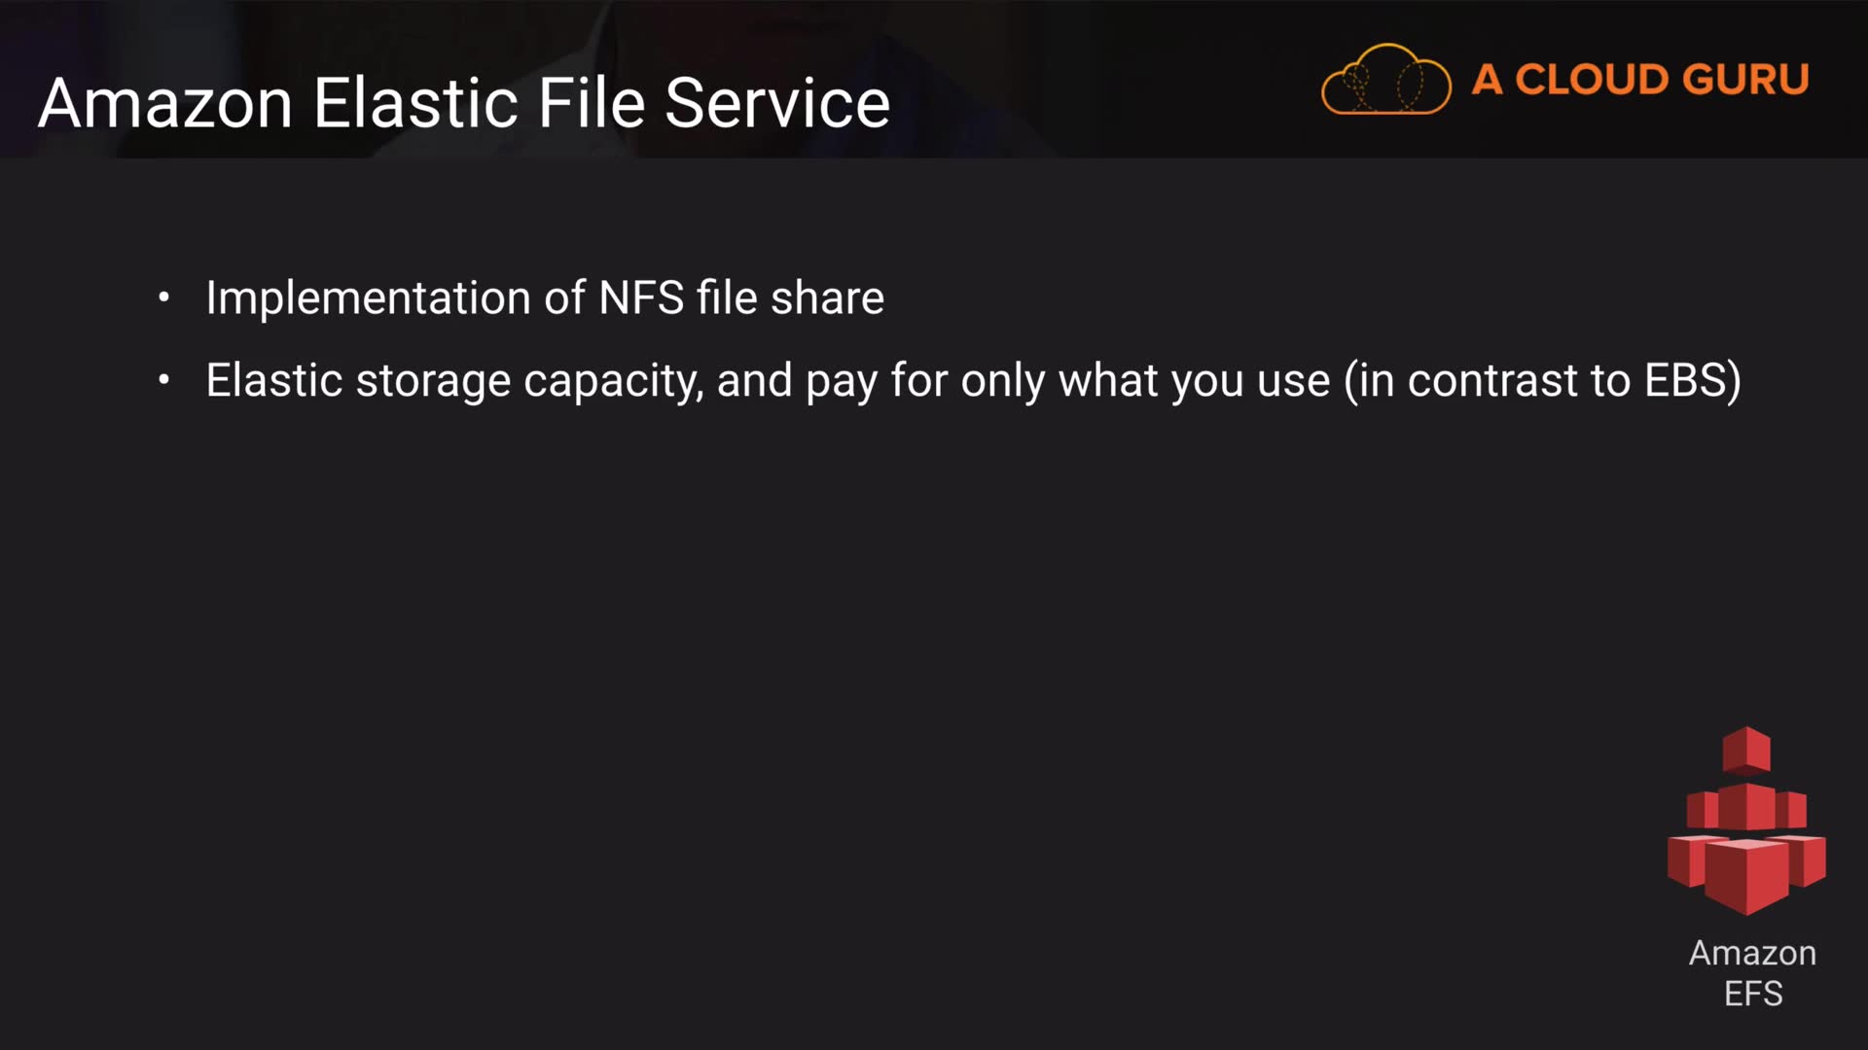Click the '(in contrast to EBS)' parenthetical
This screenshot has height=1050, width=1868.
click(1543, 380)
